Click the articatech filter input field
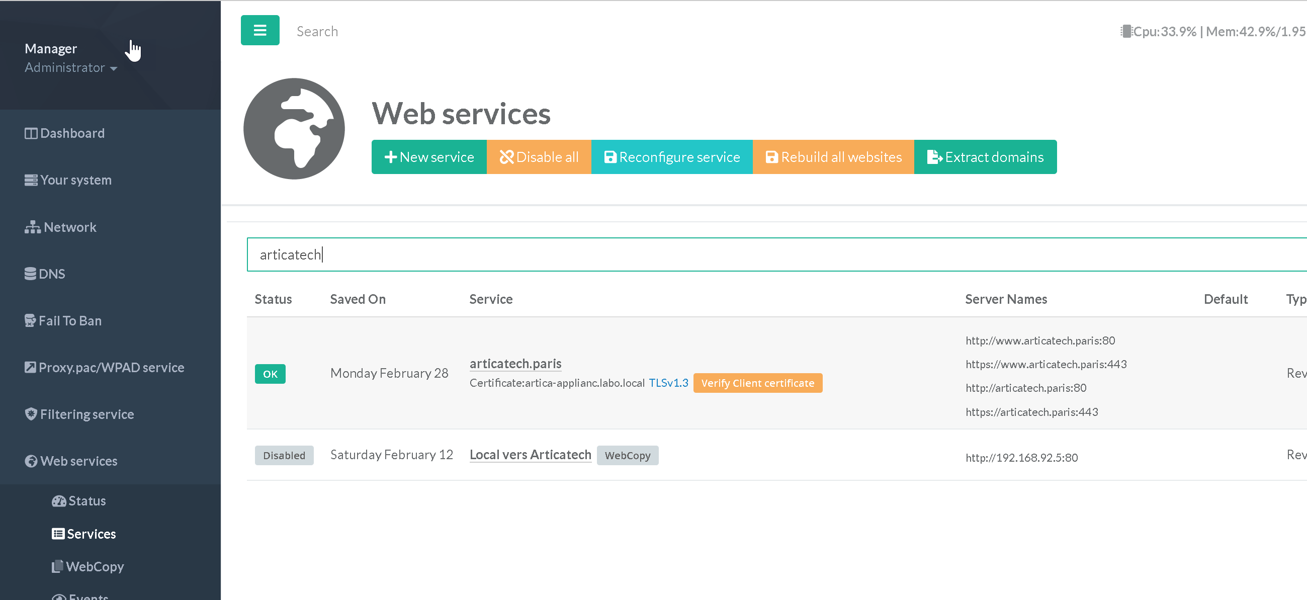This screenshot has height=600, width=1307. tap(761, 255)
